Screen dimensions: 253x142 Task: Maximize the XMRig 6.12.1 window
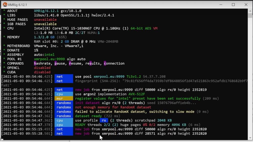[x=233, y=5]
